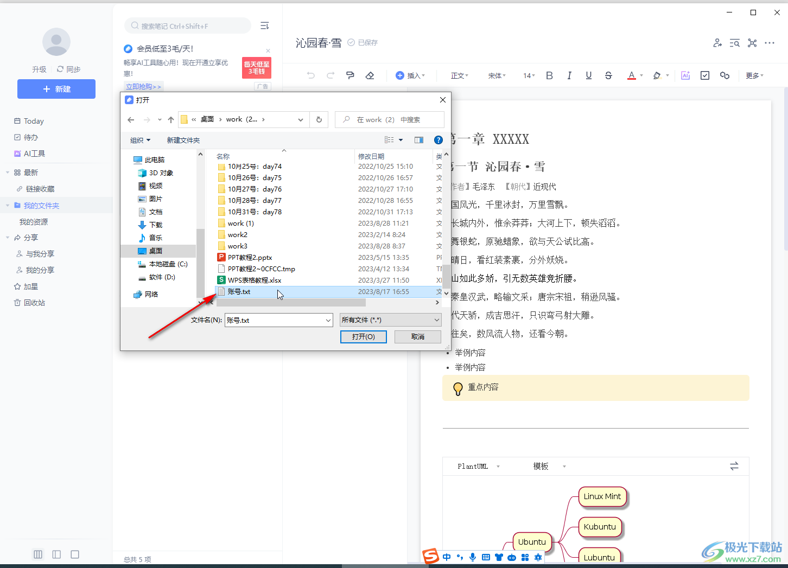Expand the address path history dropdown
Screen dimensions: 788x568
(x=300, y=119)
